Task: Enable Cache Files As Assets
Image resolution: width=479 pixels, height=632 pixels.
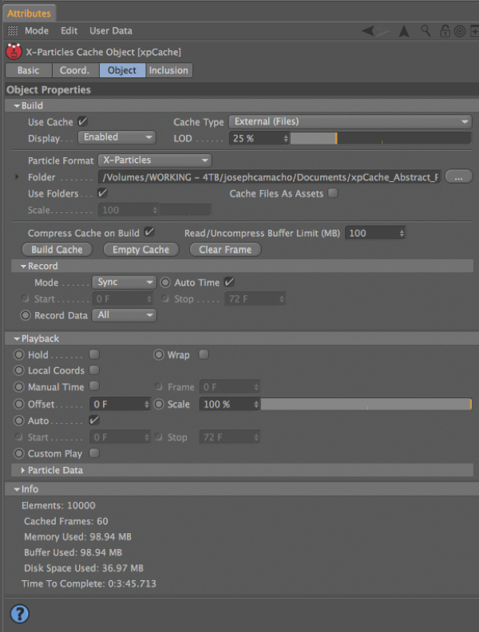Action: (333, 193)
